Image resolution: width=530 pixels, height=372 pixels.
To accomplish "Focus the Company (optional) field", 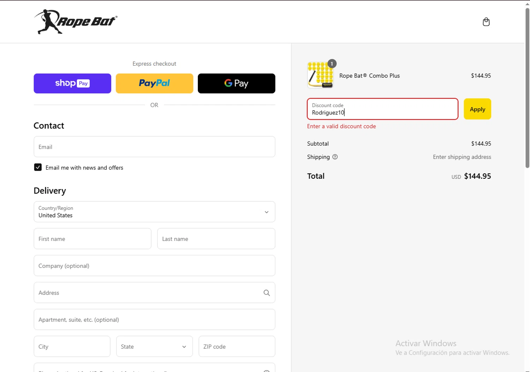I will click(x=154, y=266).
